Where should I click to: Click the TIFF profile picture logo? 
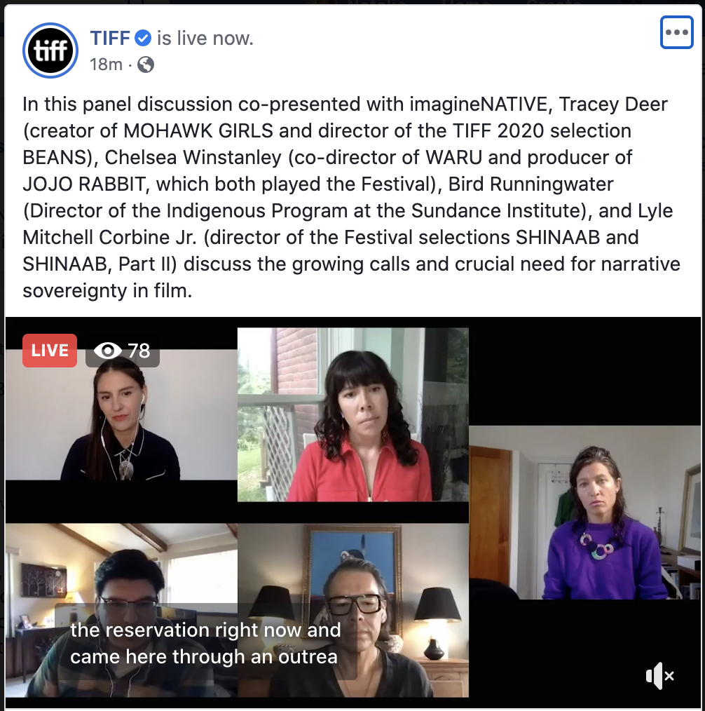pos(50,50)
